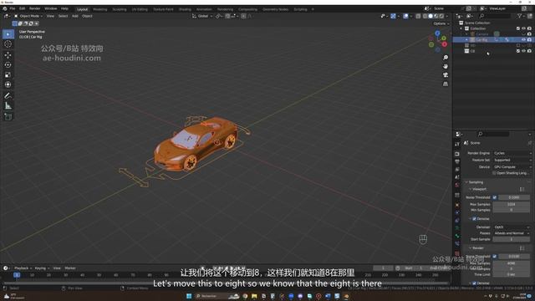
Task: Toggle C8 collection exclude checkbox
Action: pos(518,51)
